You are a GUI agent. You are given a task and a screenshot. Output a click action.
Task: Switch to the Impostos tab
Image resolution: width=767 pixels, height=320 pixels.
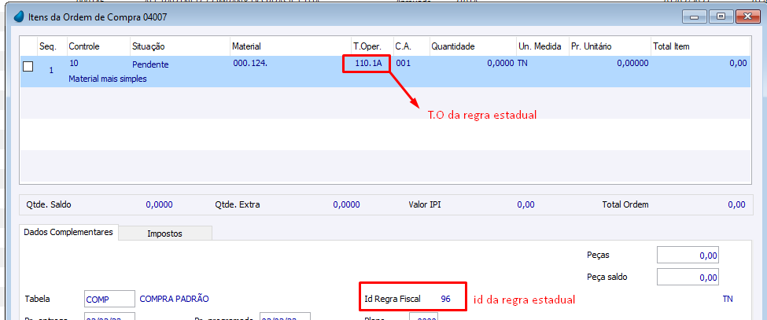(165, 234)
